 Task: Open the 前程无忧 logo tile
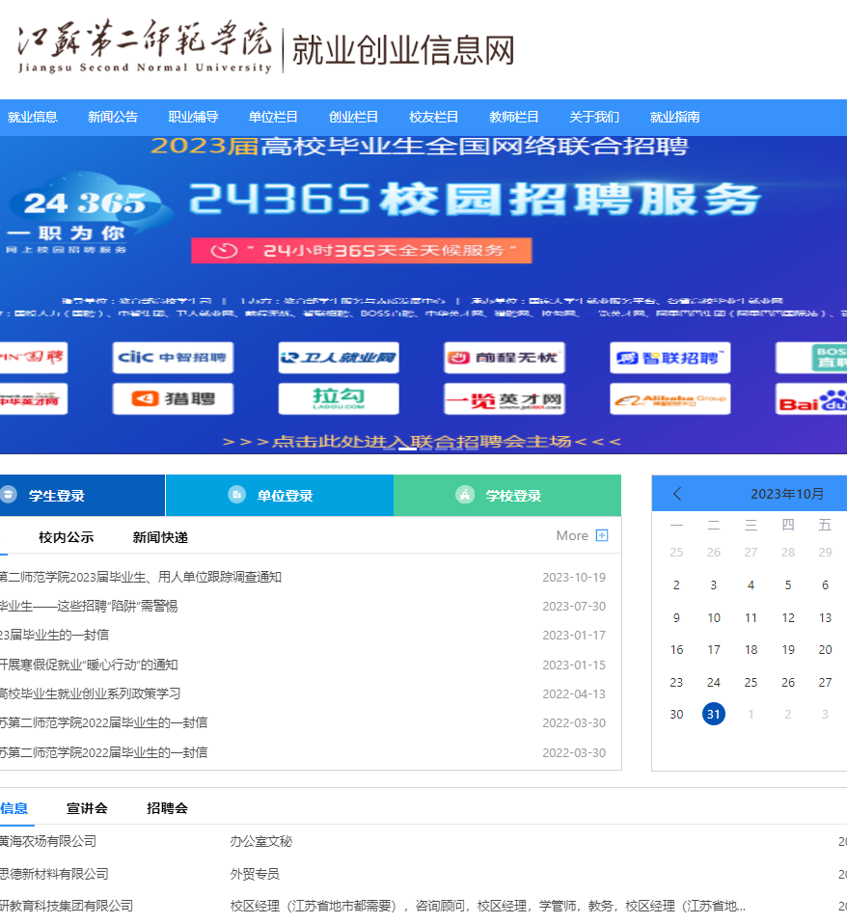504,358
